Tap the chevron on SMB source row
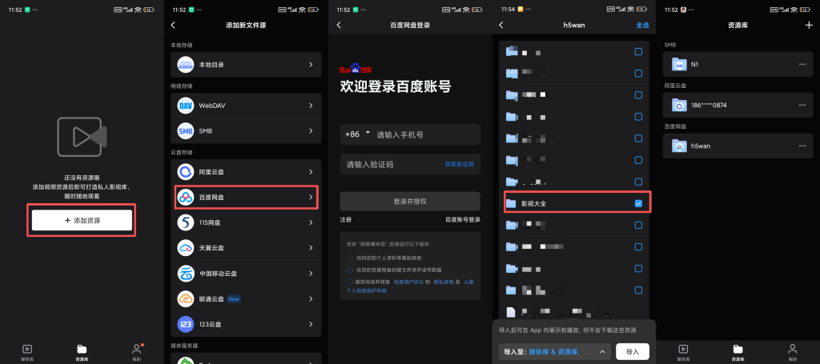The width and height of the screenshot is (820, 364). (x=311, y=130)
